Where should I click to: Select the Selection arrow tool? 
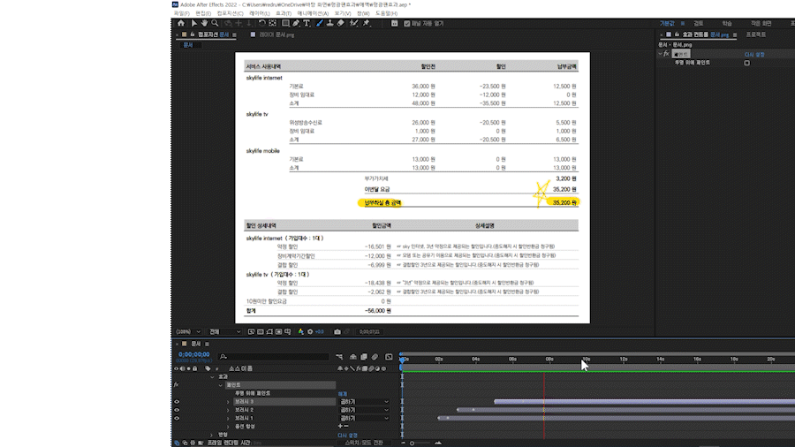pyautogui.click(x=193, y=23)
